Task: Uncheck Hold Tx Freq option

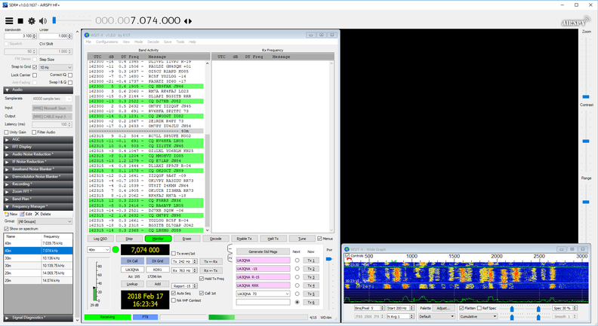Action: tap(202, 279)
